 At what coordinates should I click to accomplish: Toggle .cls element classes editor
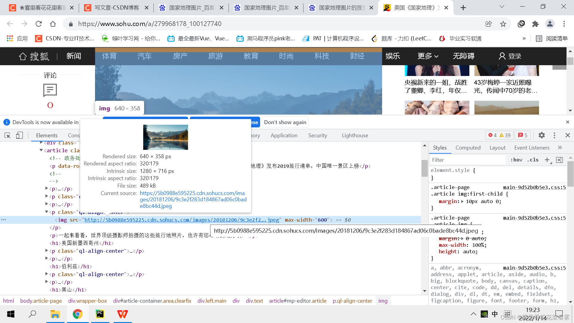point(532,160)
